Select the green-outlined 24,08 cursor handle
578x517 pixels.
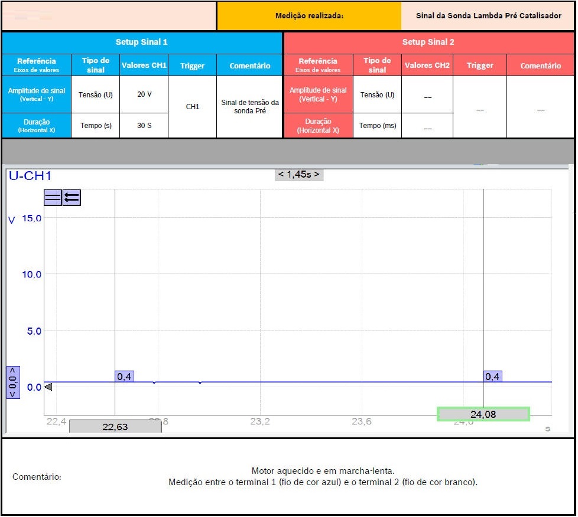pyautogui.click(x=483, y=414)
